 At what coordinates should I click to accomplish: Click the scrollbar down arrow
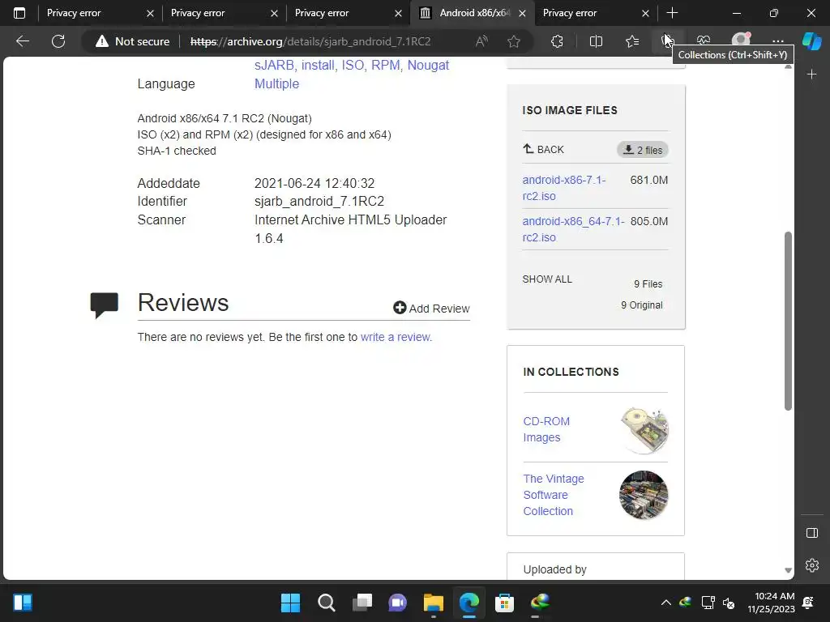coord(788,570)
